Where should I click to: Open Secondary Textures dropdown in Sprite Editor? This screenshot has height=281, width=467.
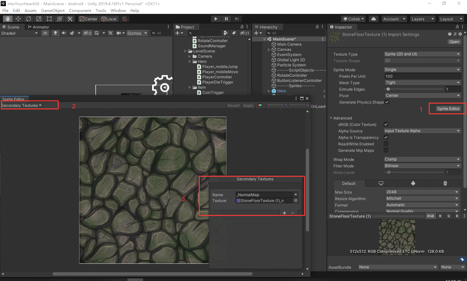tap(21, 106)
